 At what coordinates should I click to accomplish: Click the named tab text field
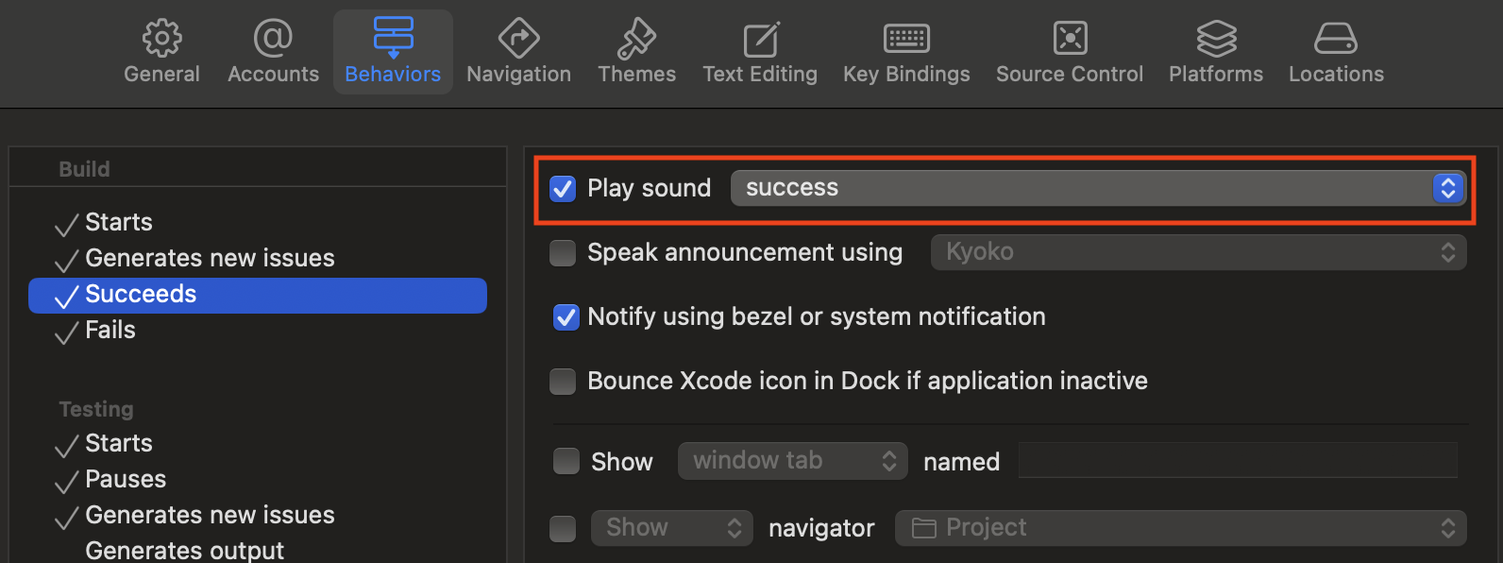[1238, 461]
